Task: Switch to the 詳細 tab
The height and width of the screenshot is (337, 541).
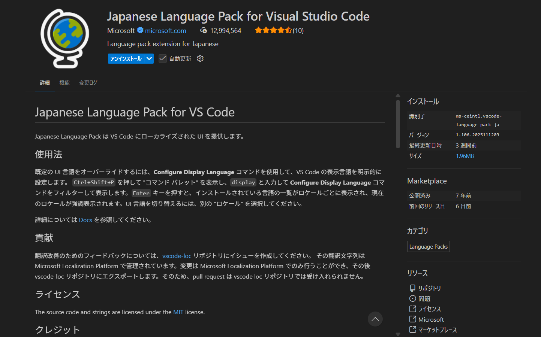Action: pos(45,82)
